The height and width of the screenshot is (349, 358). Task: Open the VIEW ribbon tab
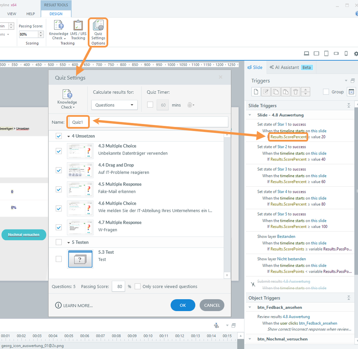coord(12,14)
